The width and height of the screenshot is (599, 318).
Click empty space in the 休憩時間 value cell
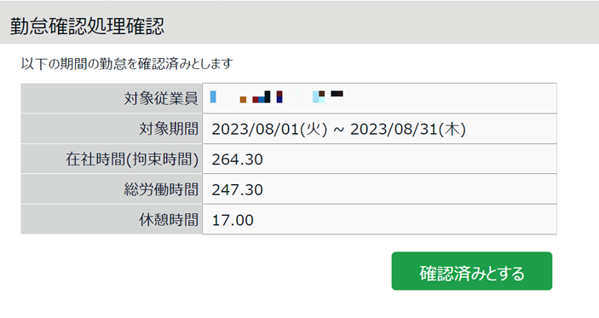pyautogui.click(x=405, y=220)
